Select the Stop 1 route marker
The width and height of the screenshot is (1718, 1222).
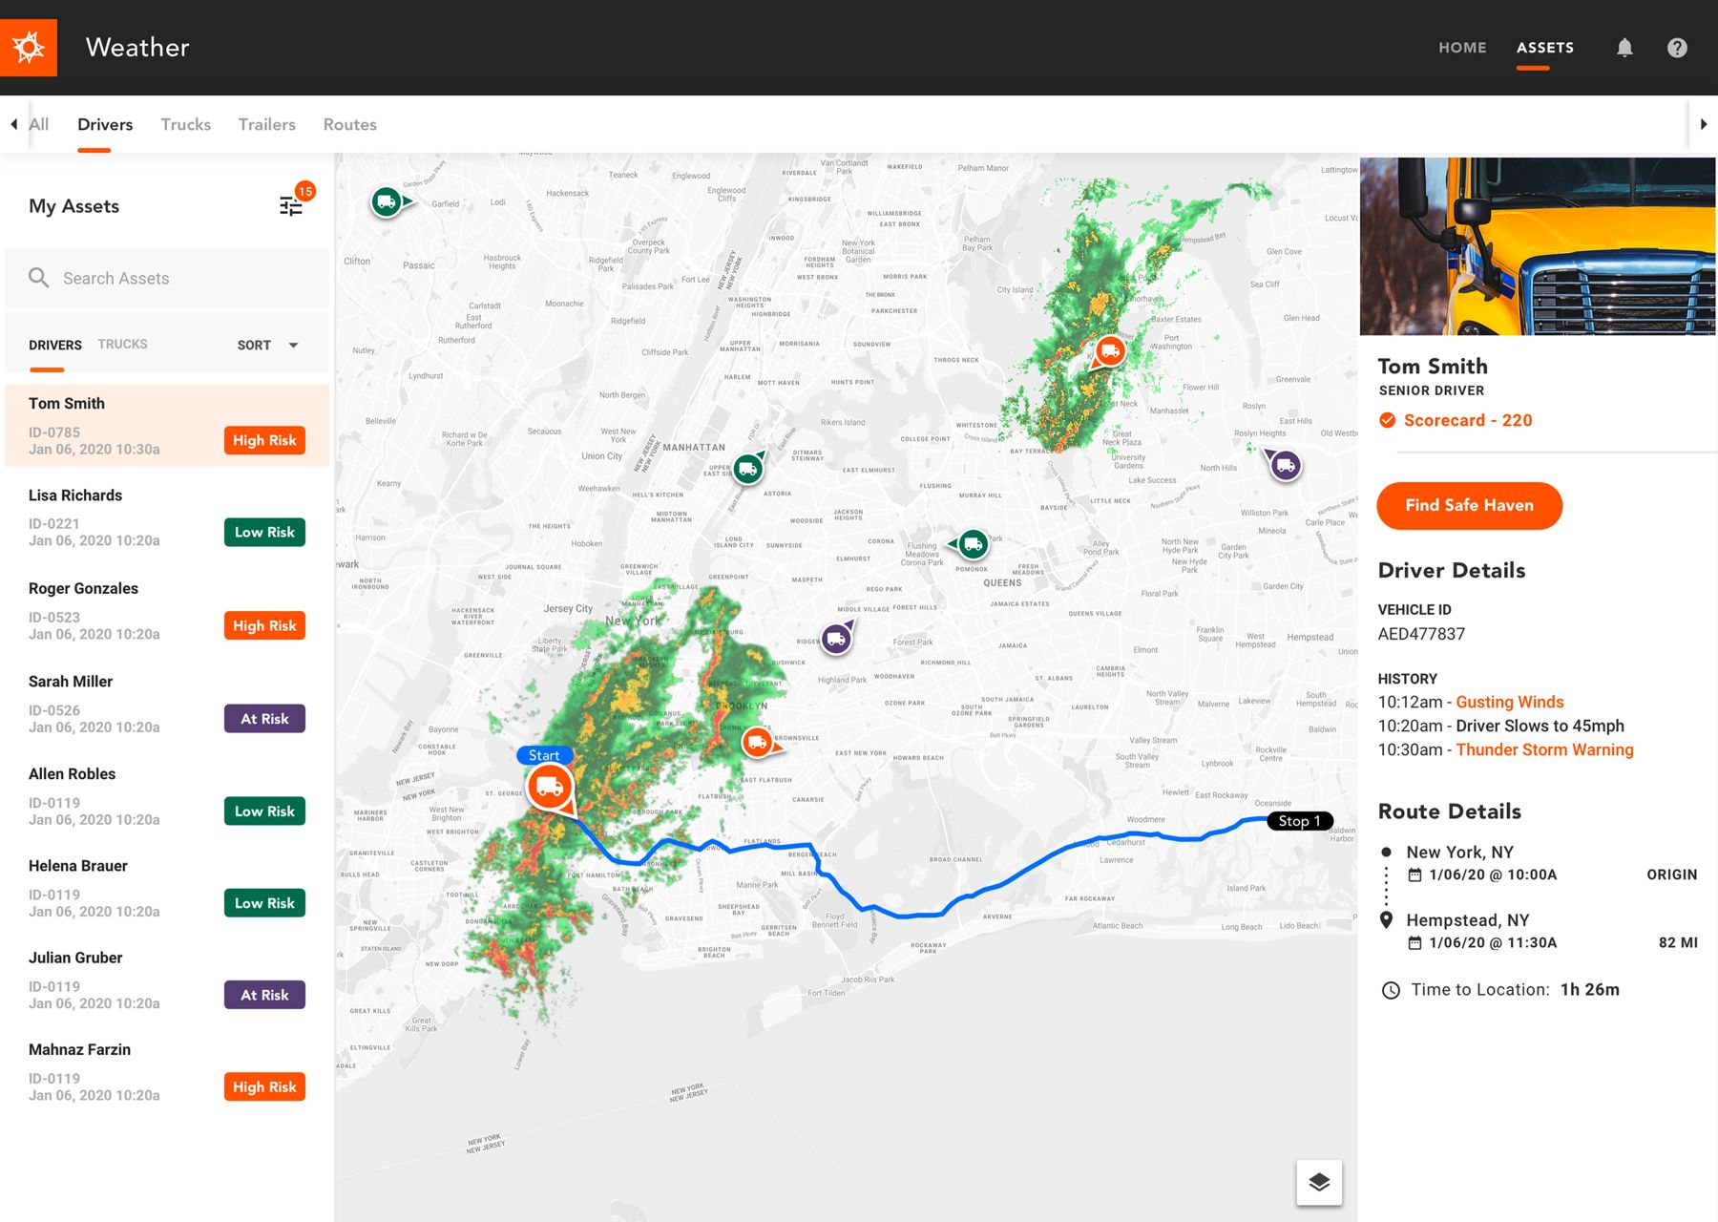pyautogui.click(x=1299, y=821)
